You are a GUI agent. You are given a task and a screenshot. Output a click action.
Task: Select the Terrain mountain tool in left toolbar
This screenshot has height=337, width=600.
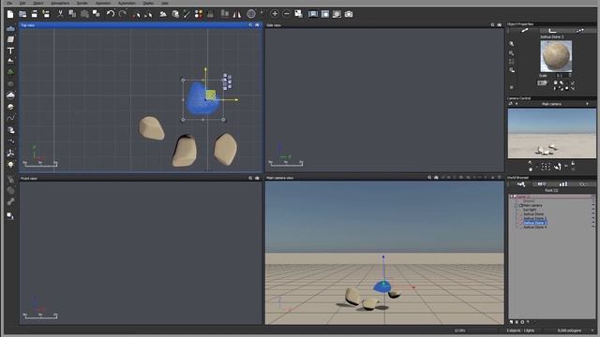tap(10, 61)
